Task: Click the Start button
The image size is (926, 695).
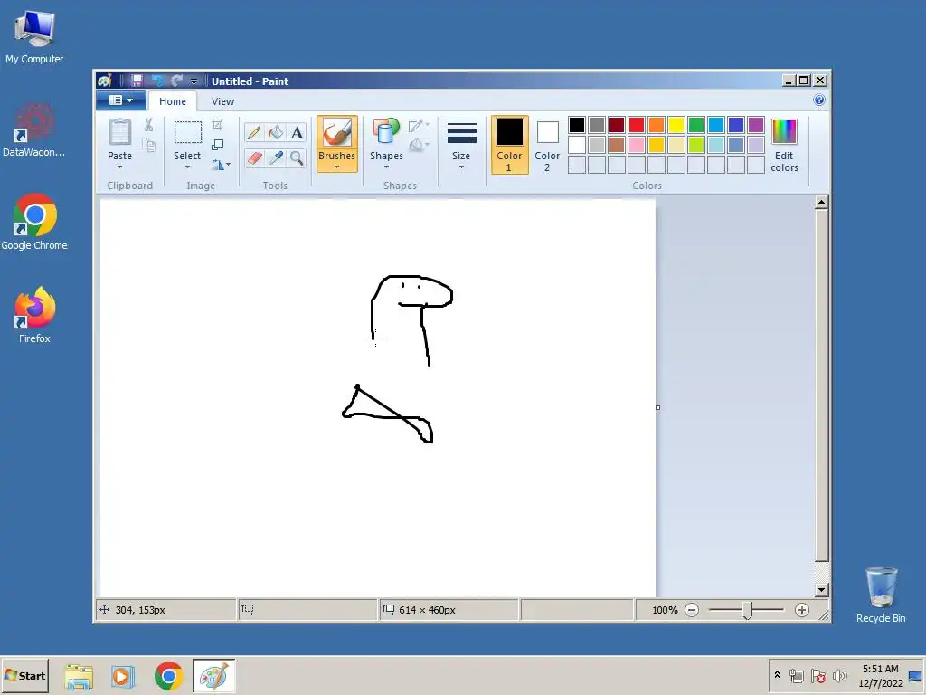Action: point(24,675)
